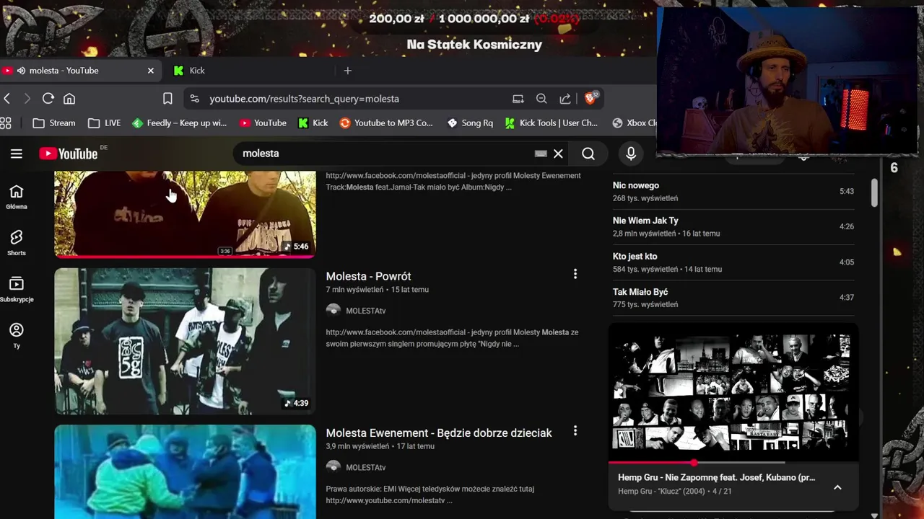Image resolution: width=924 pixels, height=519 pixels.
Task: Click the cast/install screen icon in address bar
Action: click(518, 99)
